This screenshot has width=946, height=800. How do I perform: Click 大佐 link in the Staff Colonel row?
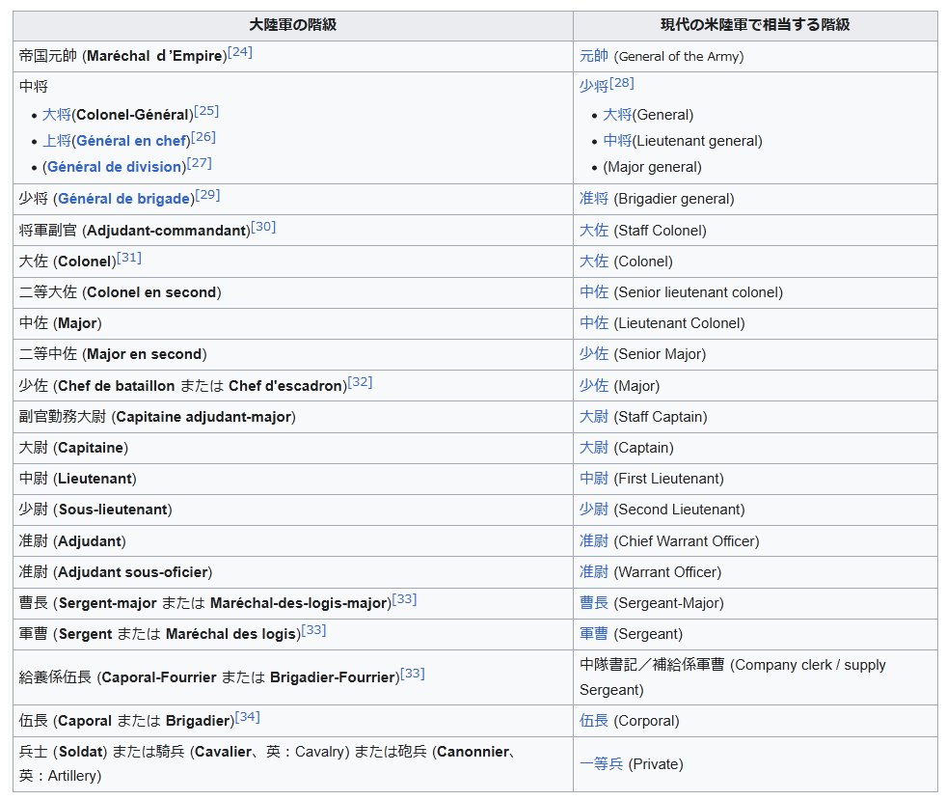coord(593,231)
